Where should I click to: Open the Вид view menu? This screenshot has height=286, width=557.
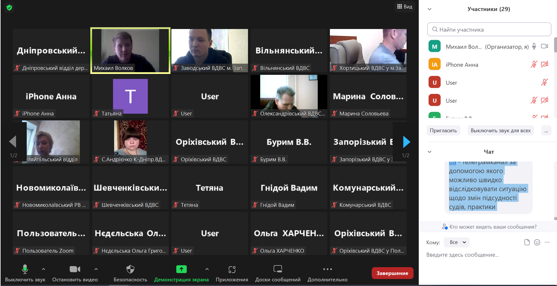click(x=405, y=7)
